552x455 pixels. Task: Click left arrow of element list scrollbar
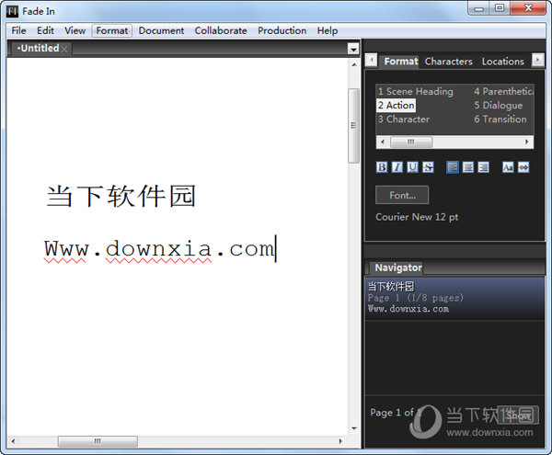(383, 142)
